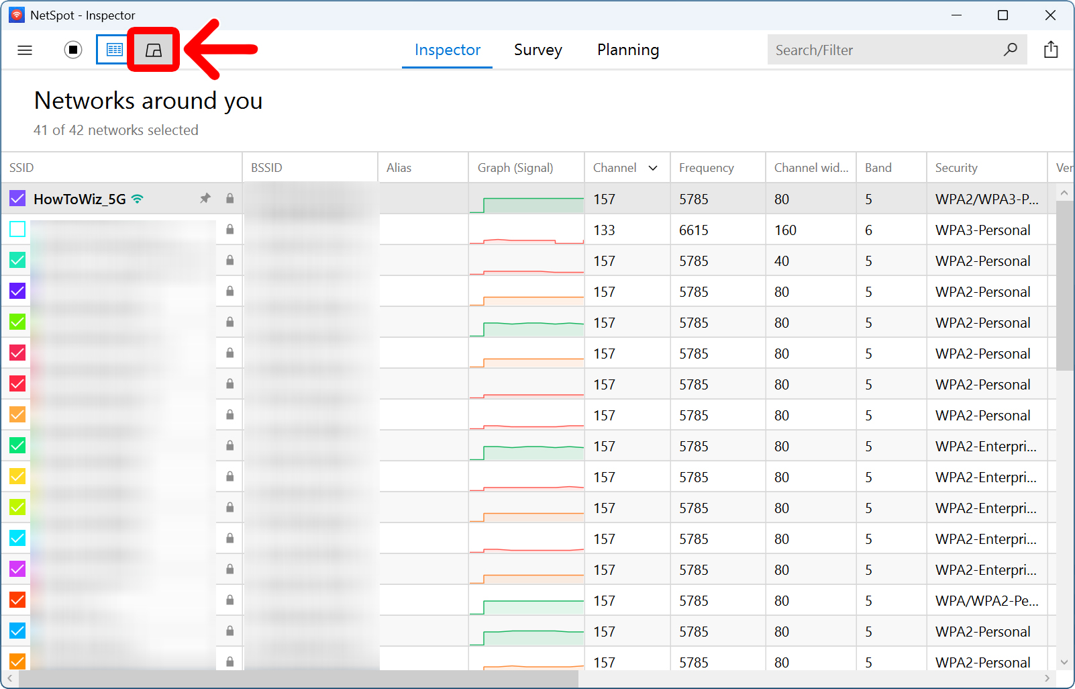Open the hamburger main menu
Viewport: 1075px width, 689px height.
25,50
